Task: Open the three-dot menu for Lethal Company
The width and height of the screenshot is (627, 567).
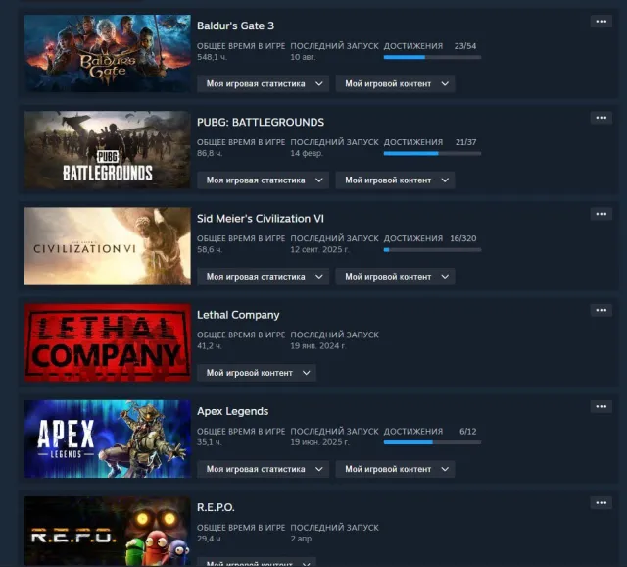Action: click(601, 310)
